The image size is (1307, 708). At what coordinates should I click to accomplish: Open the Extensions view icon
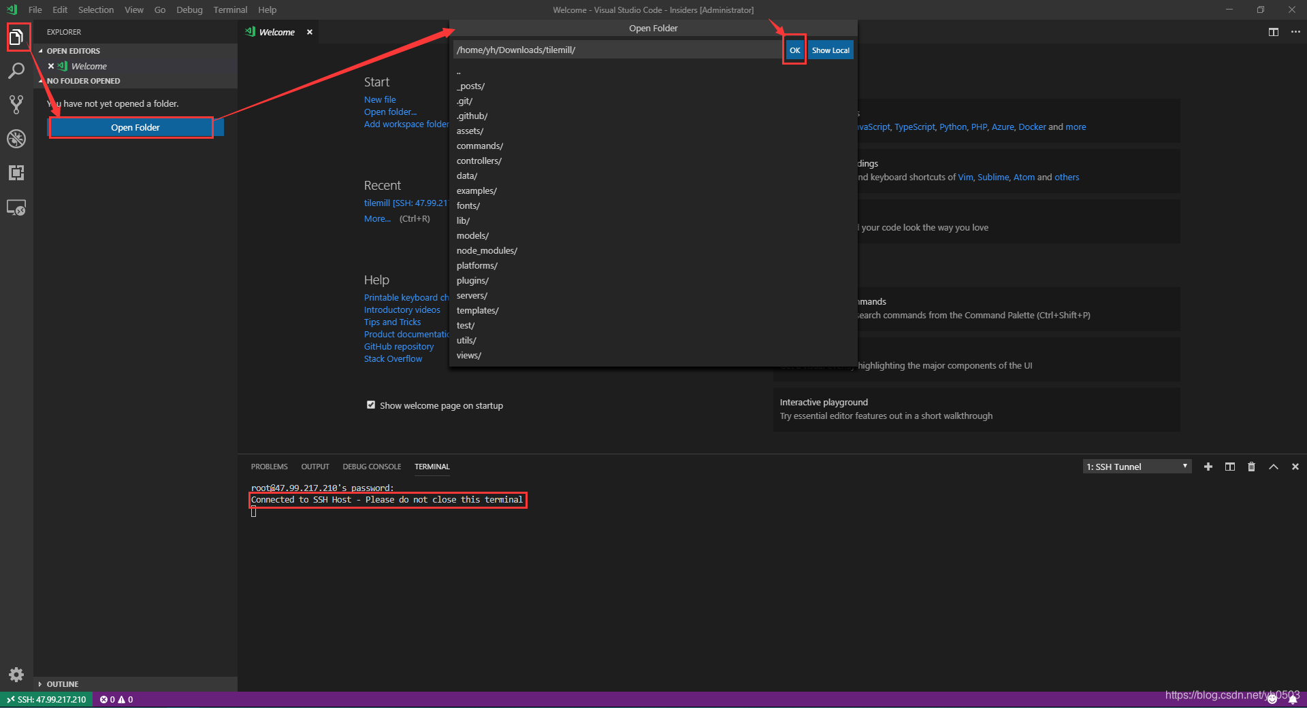16,173
